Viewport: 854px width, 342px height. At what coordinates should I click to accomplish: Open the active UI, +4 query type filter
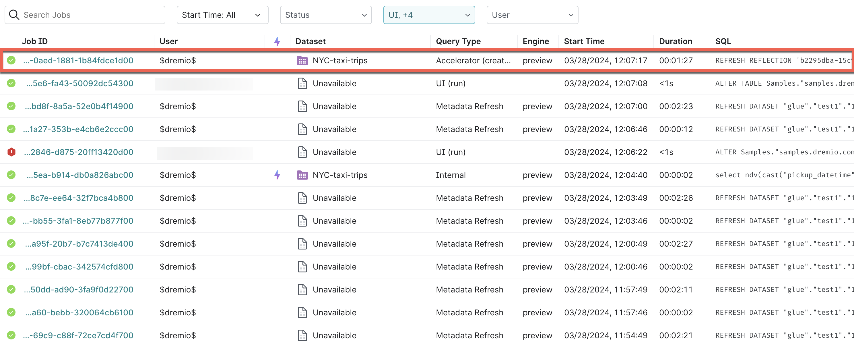coord(429,15)
